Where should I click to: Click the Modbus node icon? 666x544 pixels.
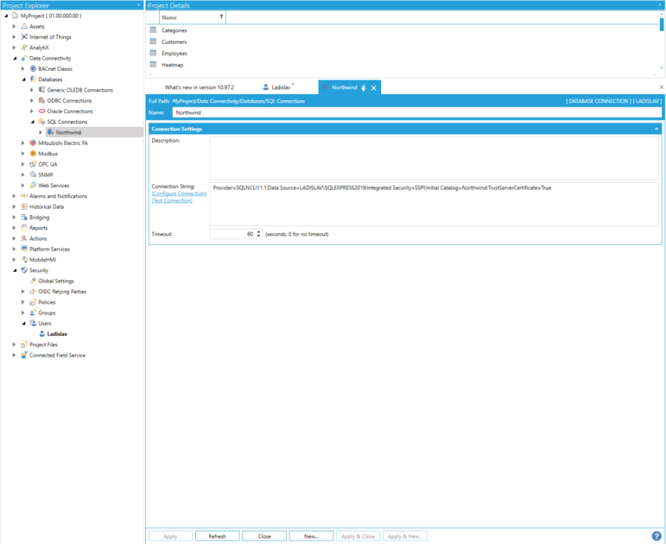[33, 154]
